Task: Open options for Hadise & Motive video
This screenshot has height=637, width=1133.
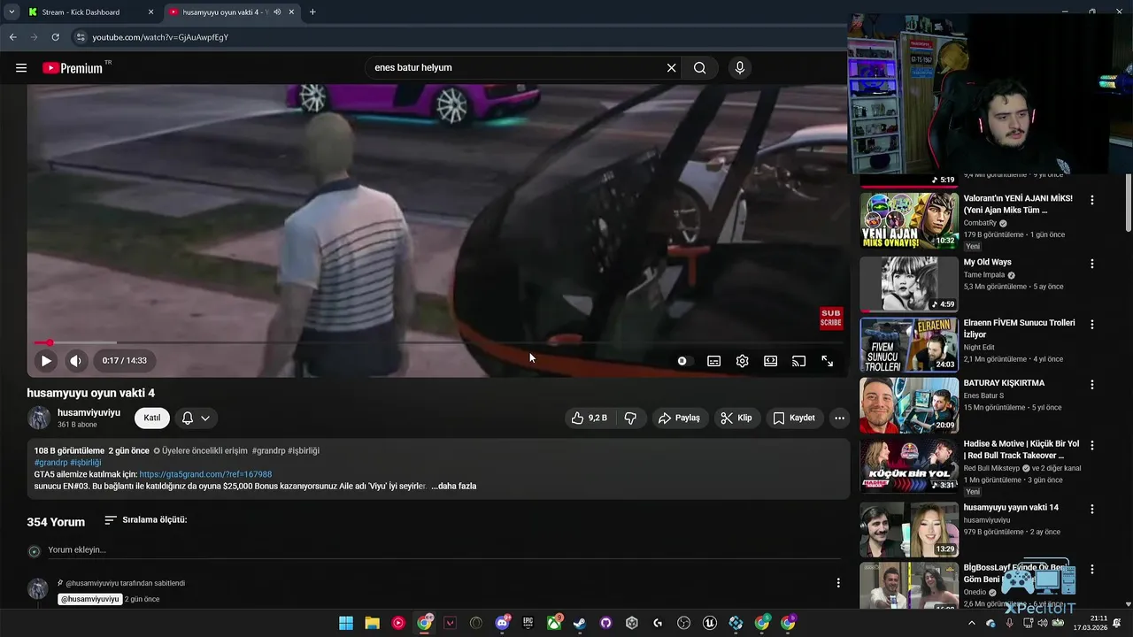Action: 1092,446
